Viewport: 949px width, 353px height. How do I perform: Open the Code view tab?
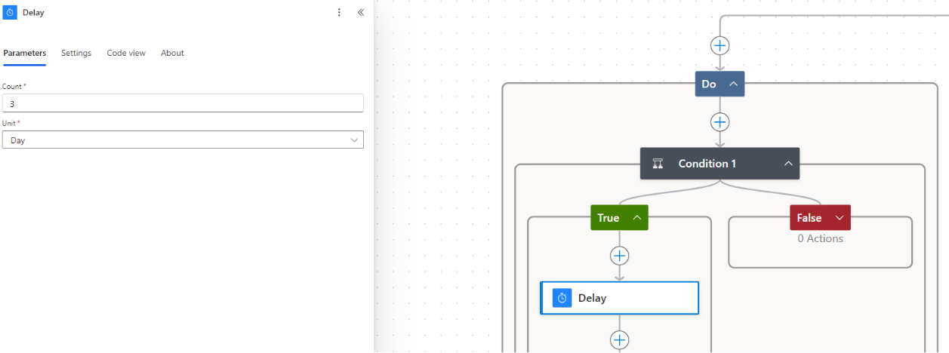pos(126,53)
